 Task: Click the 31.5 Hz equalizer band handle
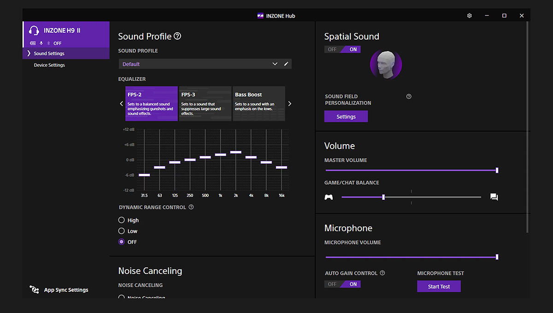(x=144, y=175)
